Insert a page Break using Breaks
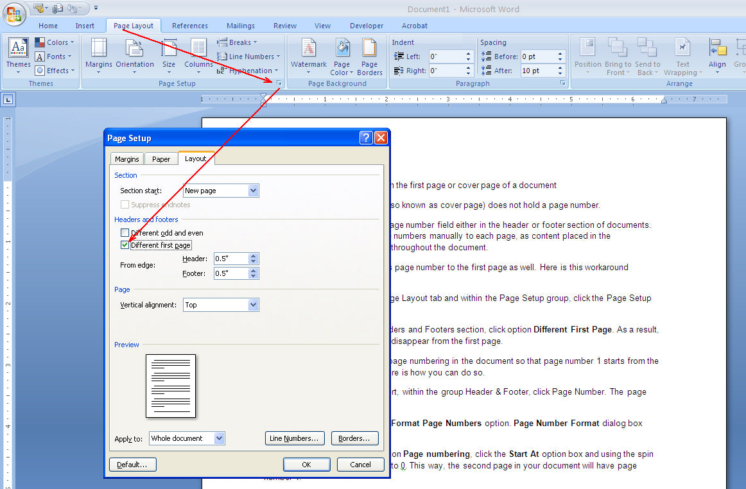746x489 pixels. tap(237, 42)
